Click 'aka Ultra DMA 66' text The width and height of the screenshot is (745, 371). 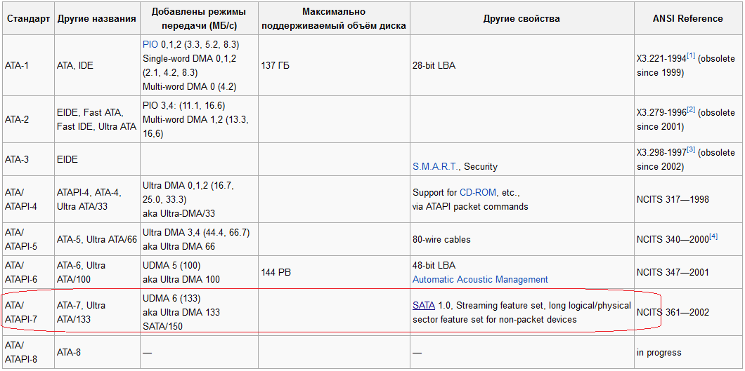(179, 246)
